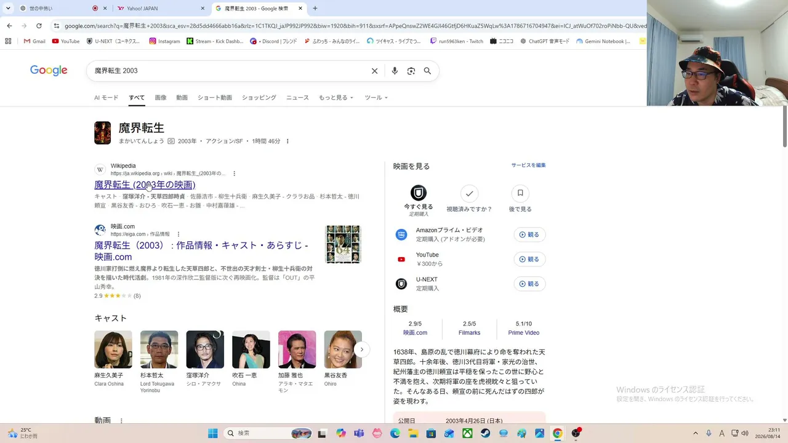Open the ChatGPT voice mode bookmark
This screenshot has width=788, height=443.
click(x=545, y=41)
